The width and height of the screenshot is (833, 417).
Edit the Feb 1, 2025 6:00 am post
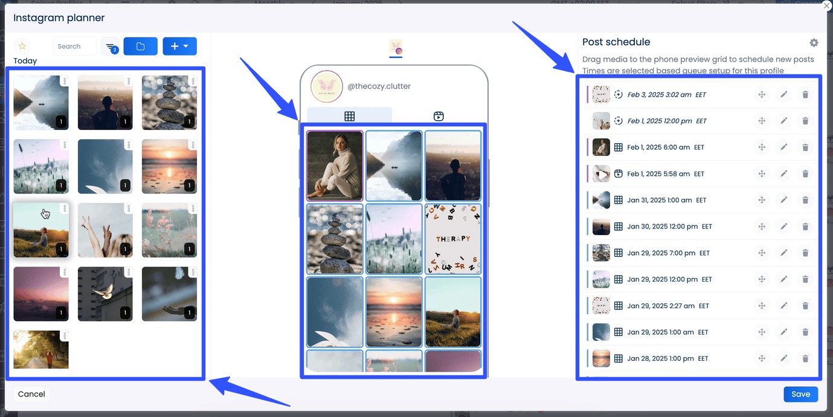tap(783, 147)
